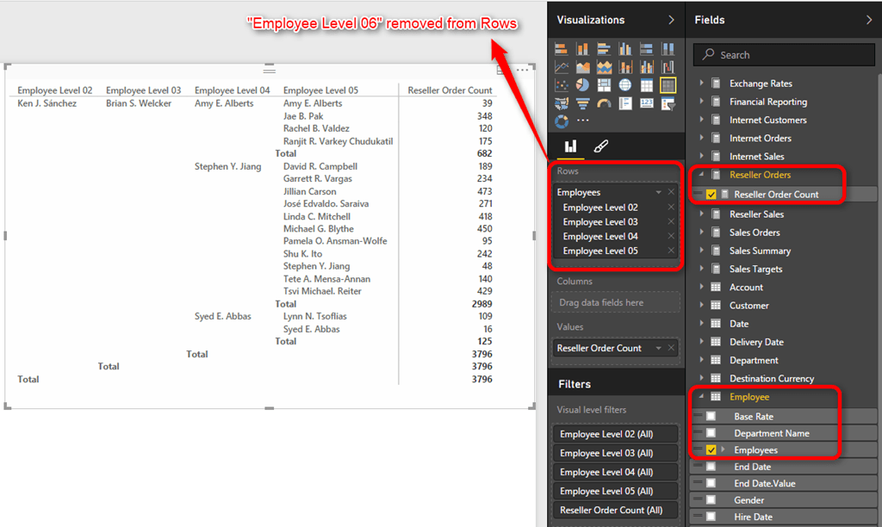The height and width of the screenshot is (527, 882).
Task: Switch to the Format paint-roller tab
Action: pos(600,146)
